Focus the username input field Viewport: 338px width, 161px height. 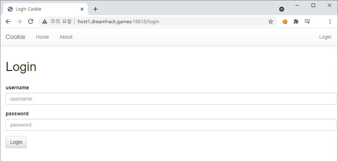(x=171, y=99)
